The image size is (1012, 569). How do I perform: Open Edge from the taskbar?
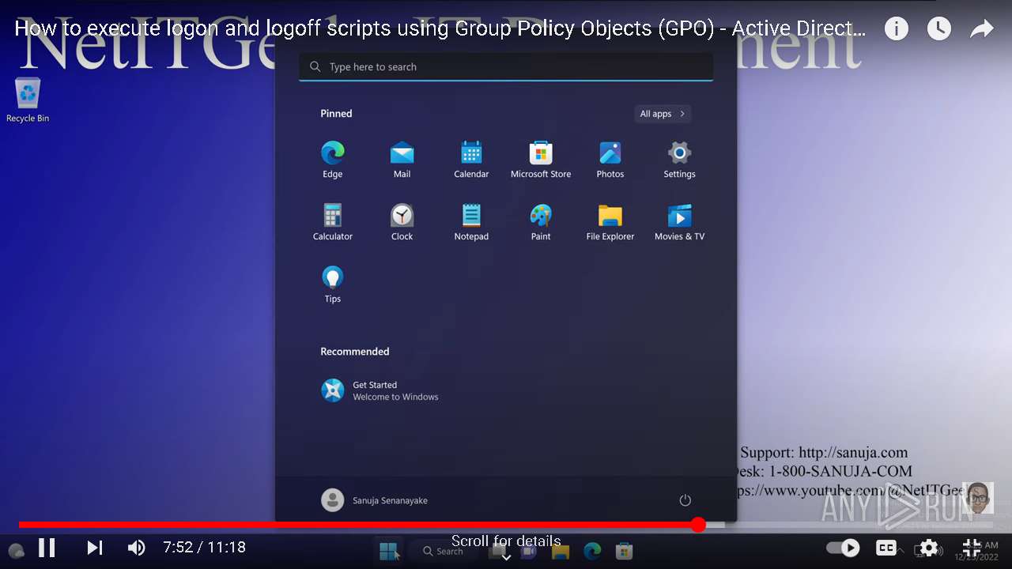tap(592, 551)
